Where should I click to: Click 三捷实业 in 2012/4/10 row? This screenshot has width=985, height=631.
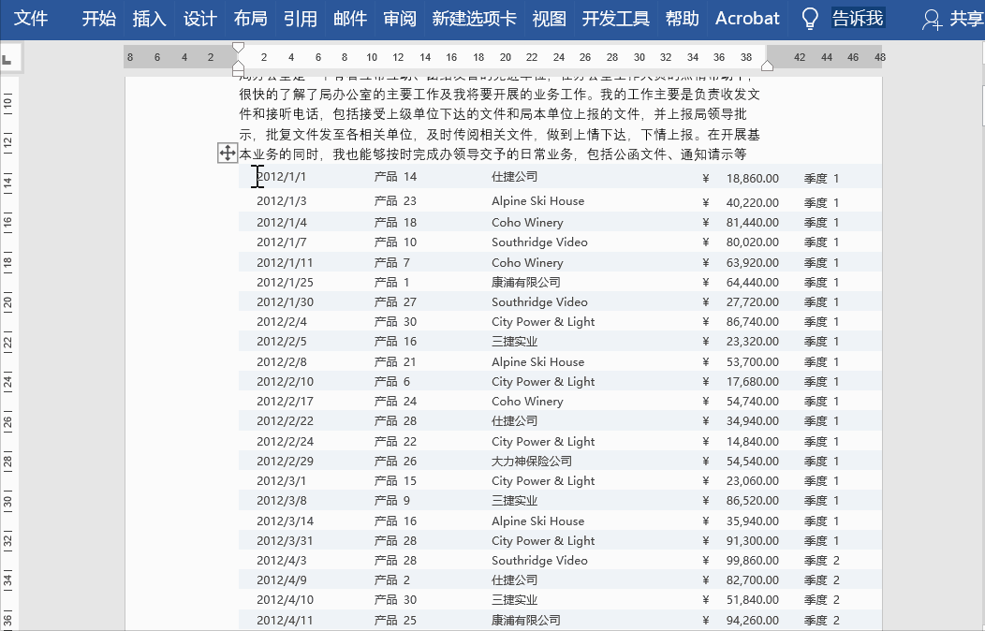514,599
